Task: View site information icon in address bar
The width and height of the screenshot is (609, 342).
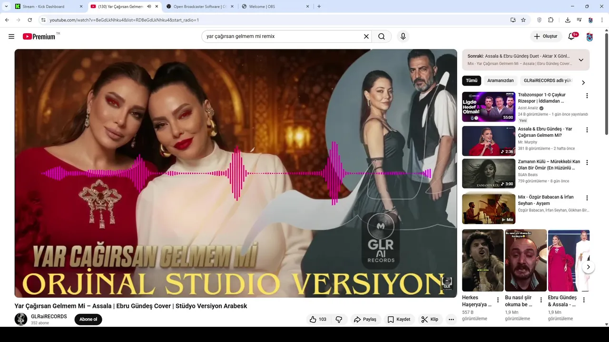Action: click(x=43, y=20)
